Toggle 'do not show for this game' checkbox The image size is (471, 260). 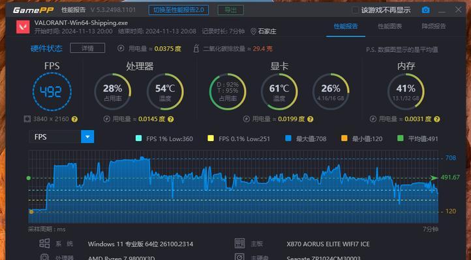pos(355,10)
